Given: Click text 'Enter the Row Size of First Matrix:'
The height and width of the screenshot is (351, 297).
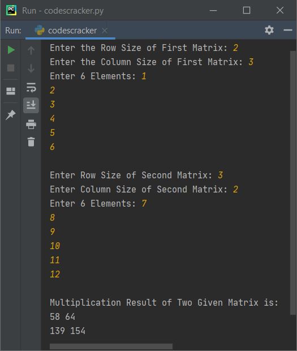Looking at the screenshot, I should [x=139, y=48].
